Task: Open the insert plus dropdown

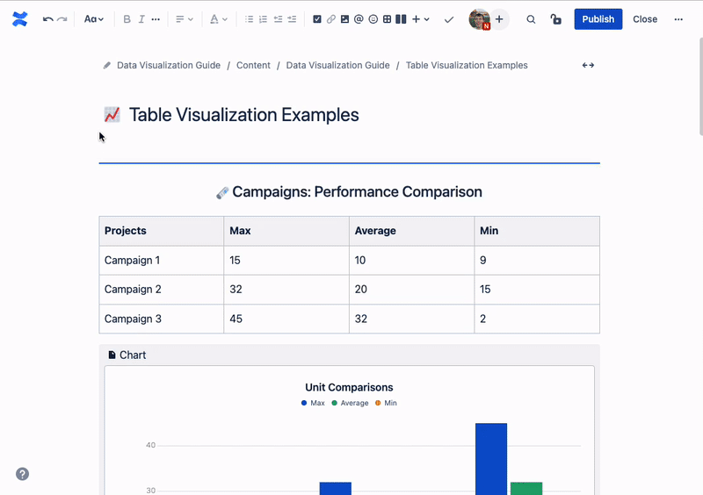Action: point(421,19)
